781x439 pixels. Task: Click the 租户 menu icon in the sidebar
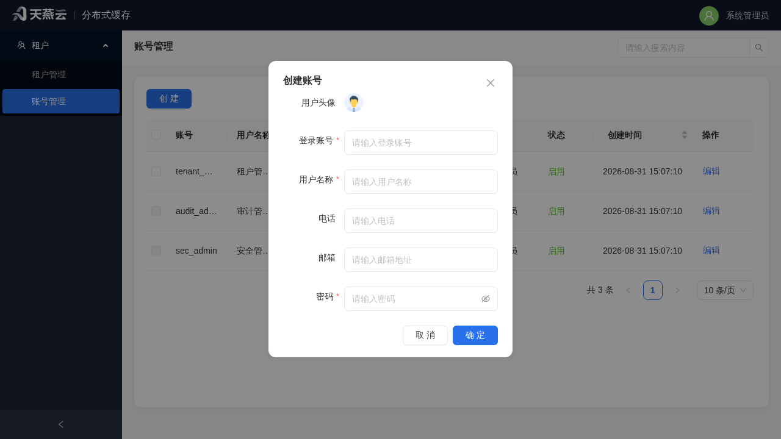[21, 45]
